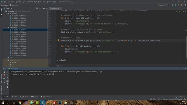187x105 pixels.
Task: Clear all output with the trash icon
Action: tap(8, 87)
